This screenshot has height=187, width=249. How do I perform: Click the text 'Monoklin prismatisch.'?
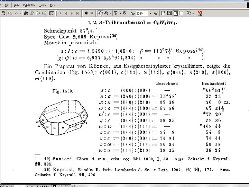coord(71,43)
